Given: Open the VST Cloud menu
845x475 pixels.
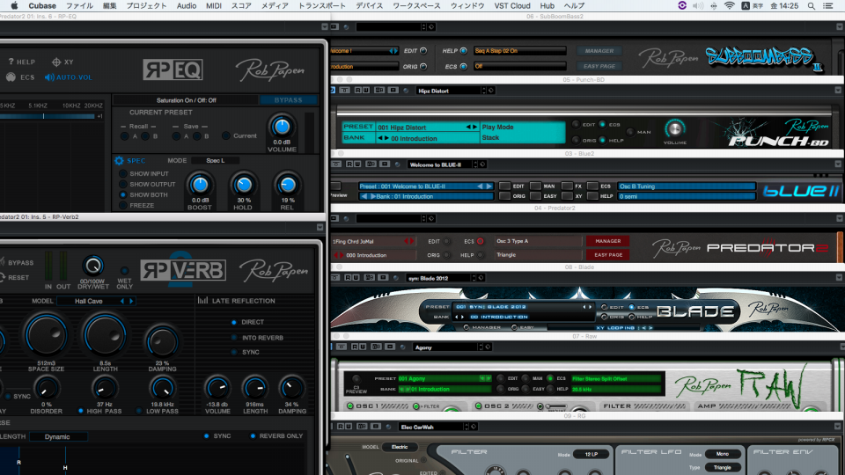Looking at the screenshot, I should pyautogui.click(x=512, y=6).
